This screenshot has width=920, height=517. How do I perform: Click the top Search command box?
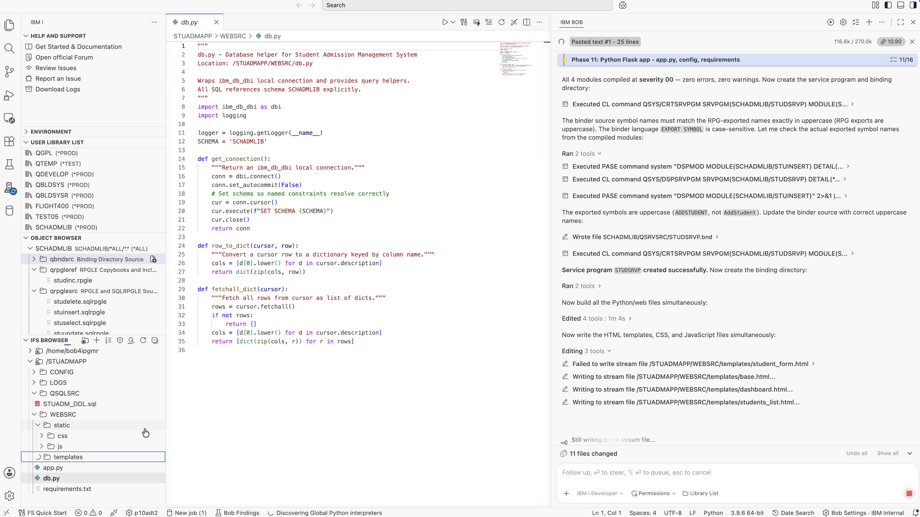[467, 5]
